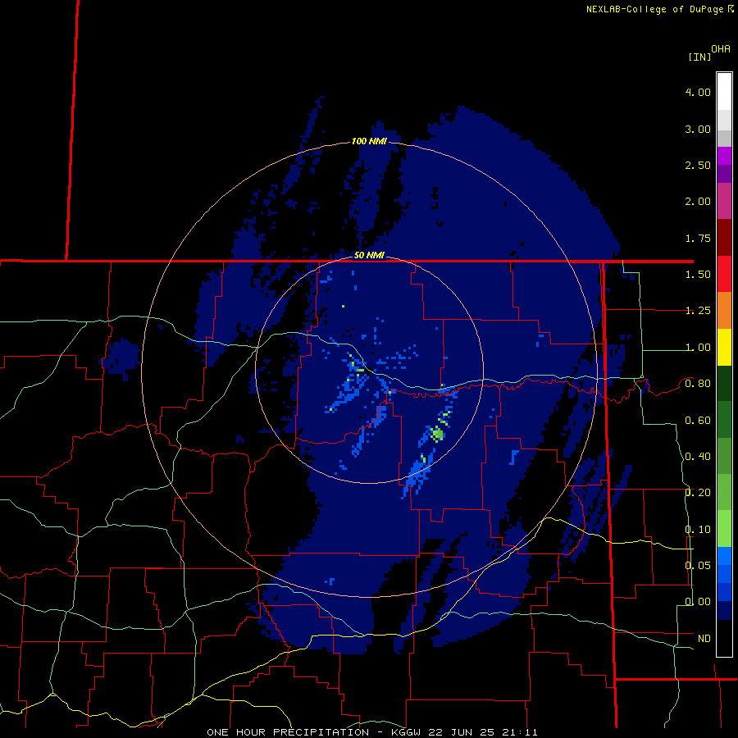Click the 0.80 legend value

pyautogui.click(x=698, y=384)
